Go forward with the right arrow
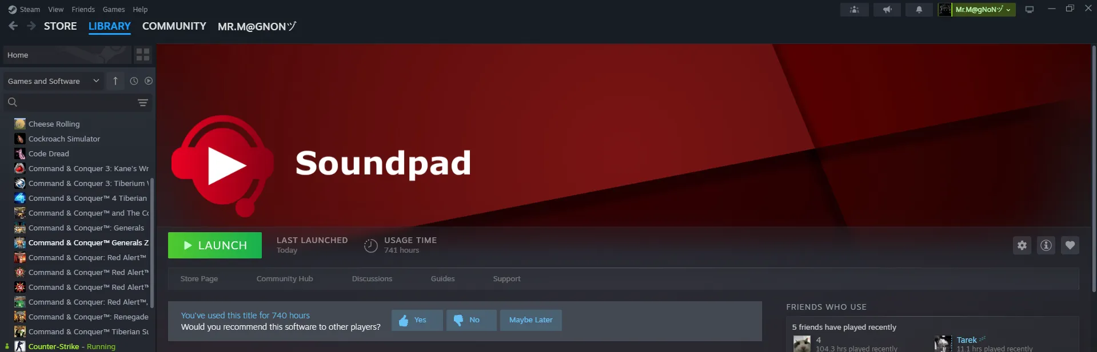Image resolution: width=1097 pixels, height=352 pixels. [x=31, y=26]
